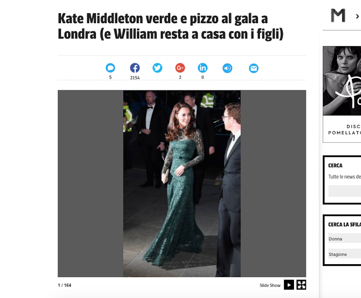Click the gallery counter 1 / 164

pos(65,286)
